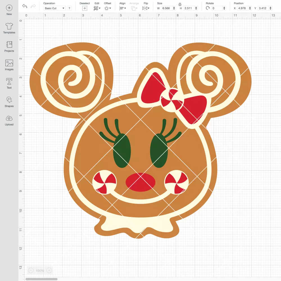Select the left green eye shape
The width and height of the screenshot is (281, 281).
click(122, 151)
